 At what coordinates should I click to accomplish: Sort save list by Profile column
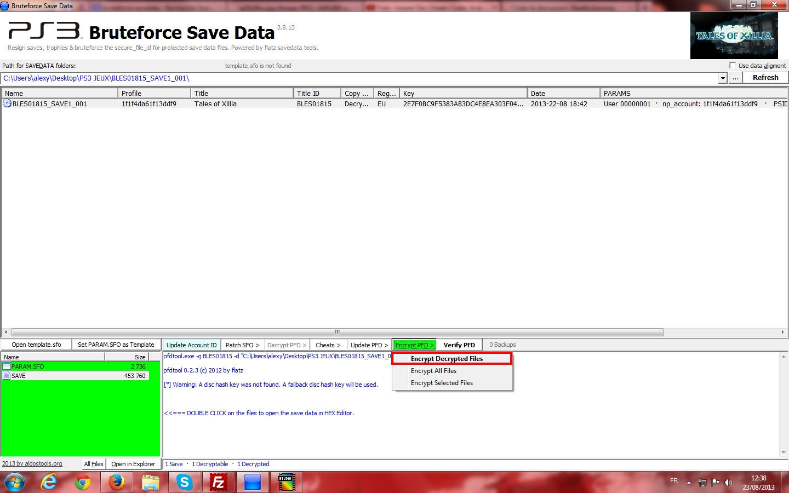pos(154,93)
